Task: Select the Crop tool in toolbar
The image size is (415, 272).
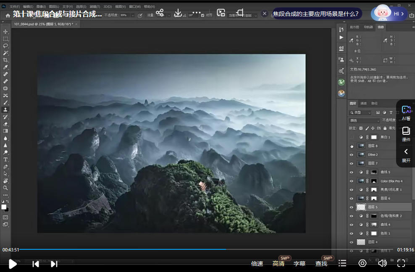Action: pos(6,60)
